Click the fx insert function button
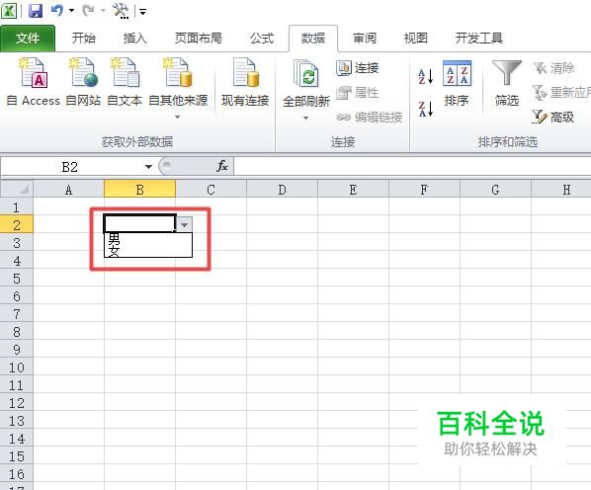 point(222,166)
